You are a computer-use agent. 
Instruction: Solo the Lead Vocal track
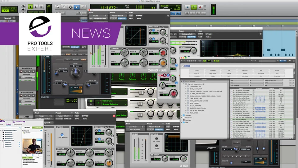[29, 72]
